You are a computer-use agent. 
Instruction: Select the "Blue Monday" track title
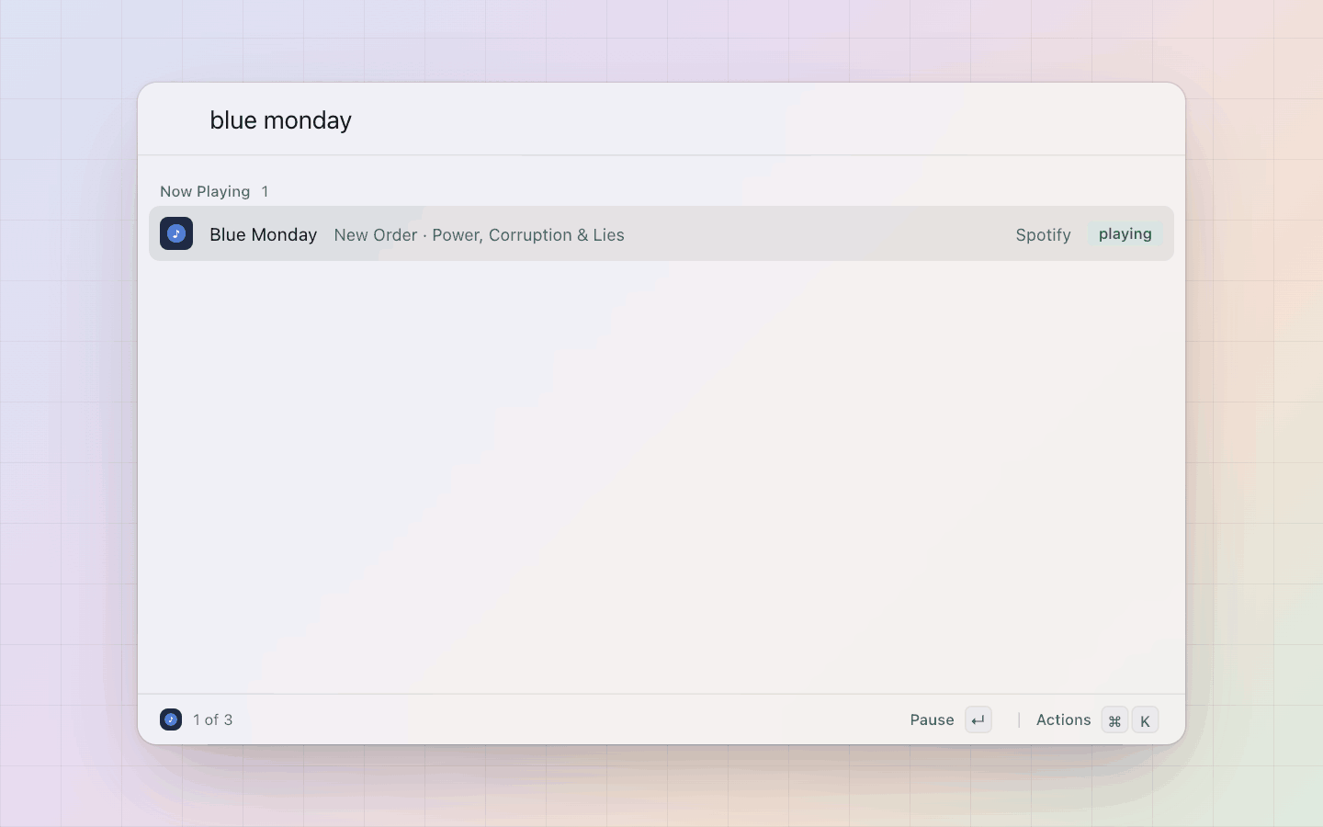tap(263, 234)
